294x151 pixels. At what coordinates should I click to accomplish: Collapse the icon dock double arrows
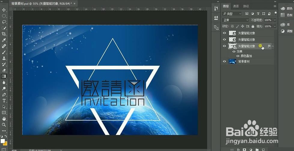[x=218, y=2]
